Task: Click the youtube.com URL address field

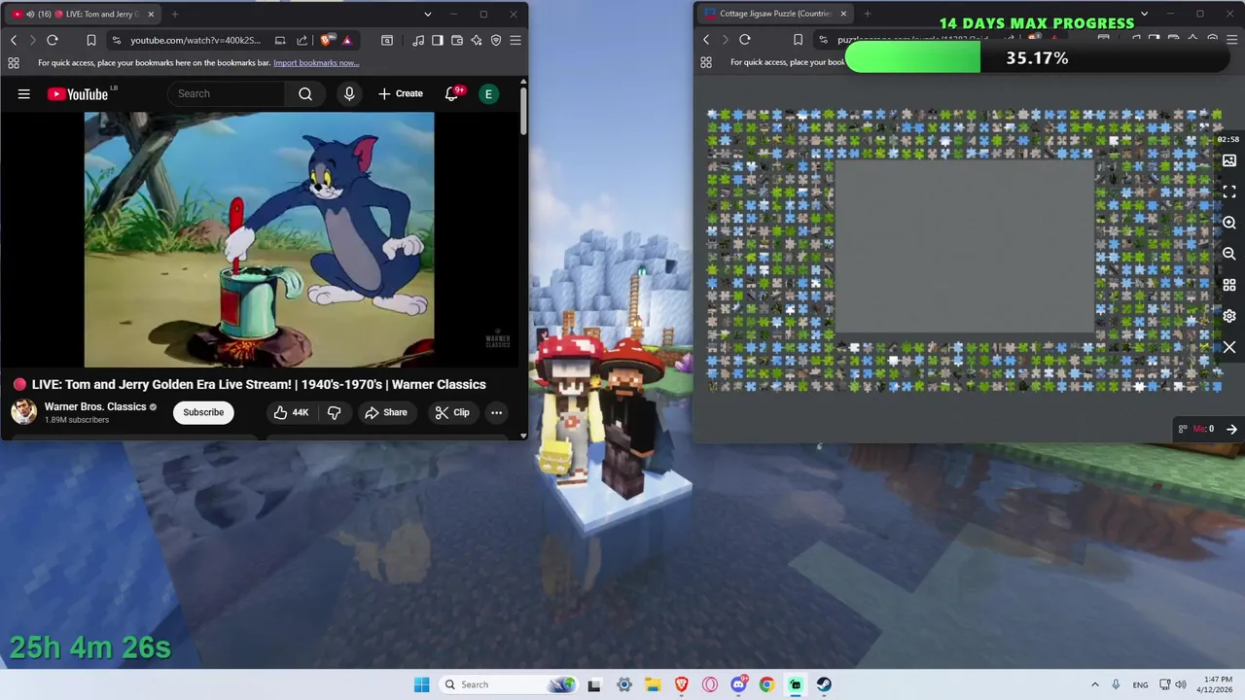Action: [x=196, y=40]
